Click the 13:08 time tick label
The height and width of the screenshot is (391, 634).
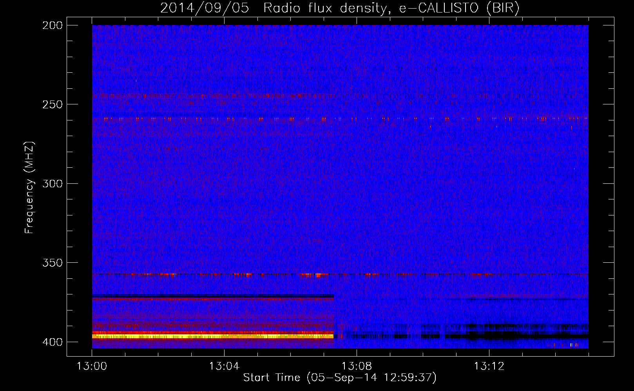point(357,366)
